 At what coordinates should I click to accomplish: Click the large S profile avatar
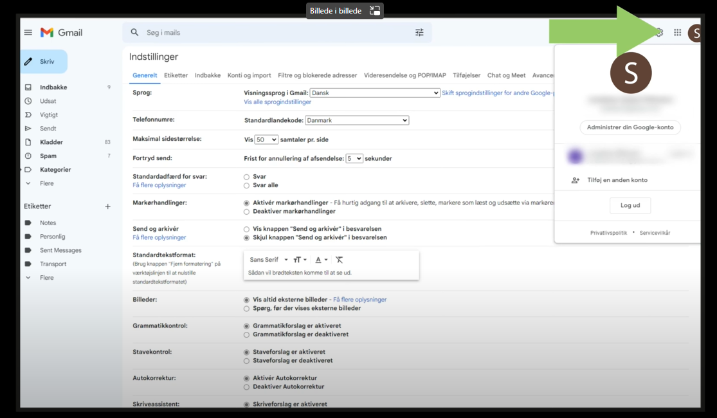click(631, 73)
